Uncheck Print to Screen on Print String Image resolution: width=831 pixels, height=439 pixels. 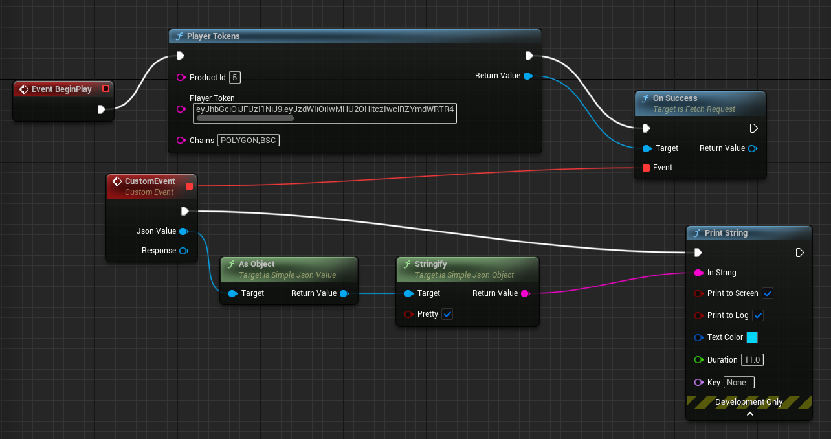point(768,293)
